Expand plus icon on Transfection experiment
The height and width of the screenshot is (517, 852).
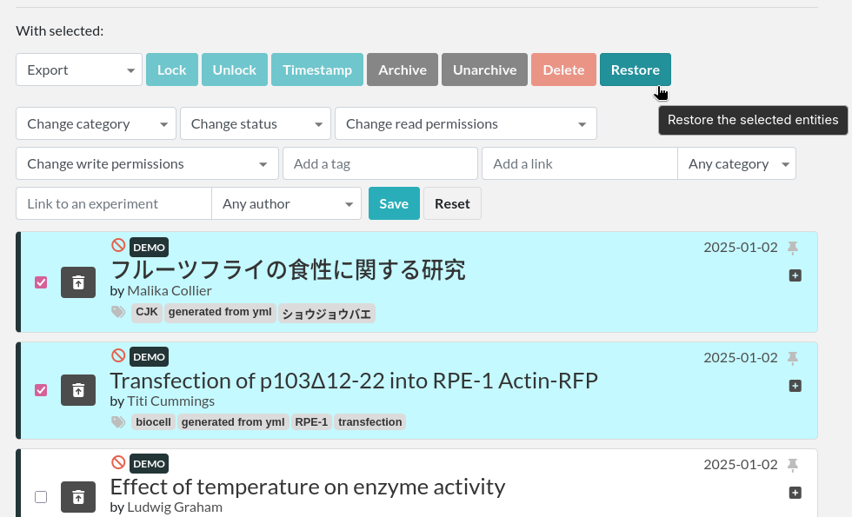pos(795,385)
